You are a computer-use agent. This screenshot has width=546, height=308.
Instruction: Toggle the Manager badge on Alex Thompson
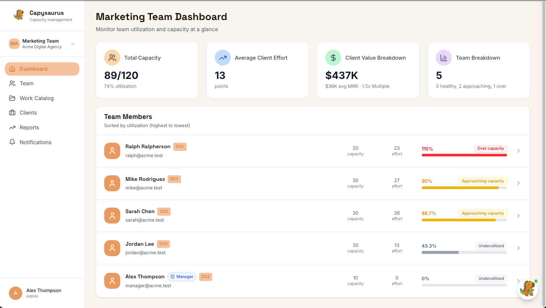tap(181, 276)
